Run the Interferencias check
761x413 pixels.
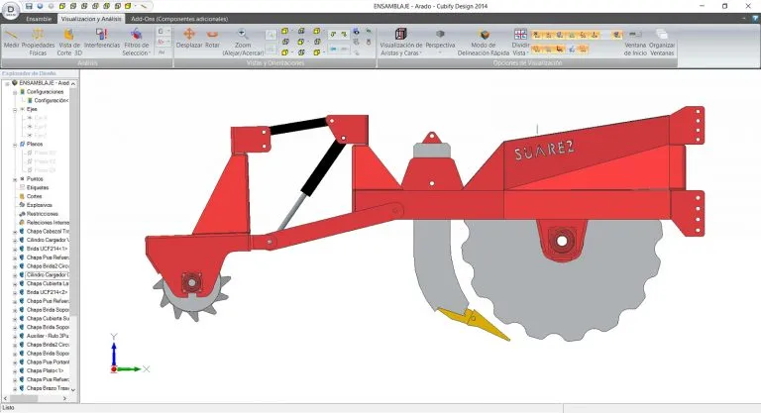pos(102,38)
